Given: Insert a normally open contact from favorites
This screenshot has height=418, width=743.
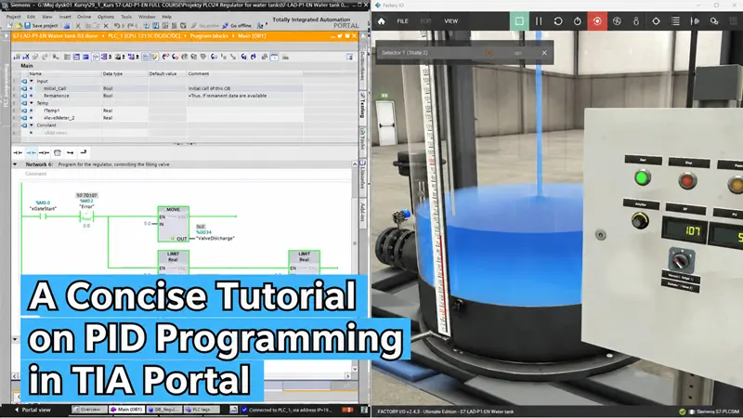Looking at the screenshot, I should click(18, 152).
